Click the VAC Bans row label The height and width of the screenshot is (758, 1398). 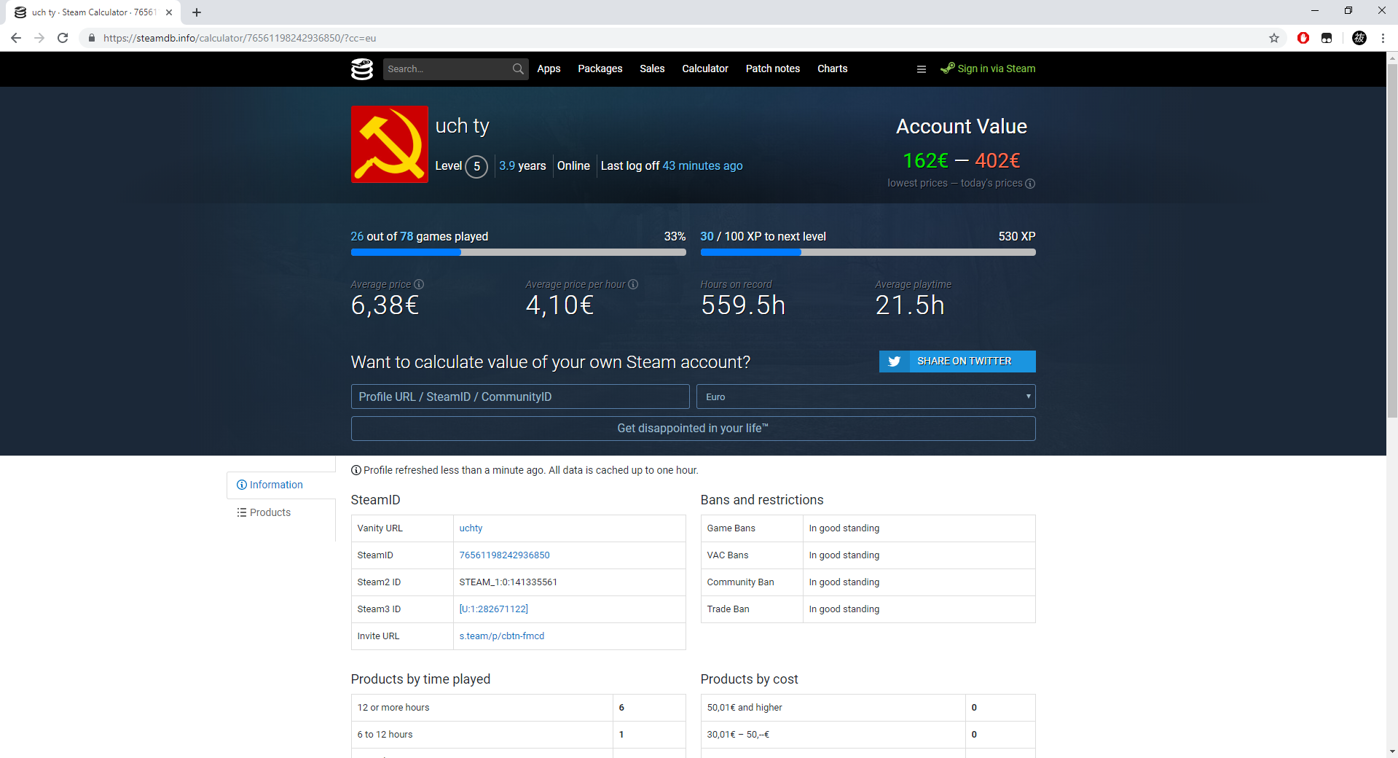tap(727, 555)
